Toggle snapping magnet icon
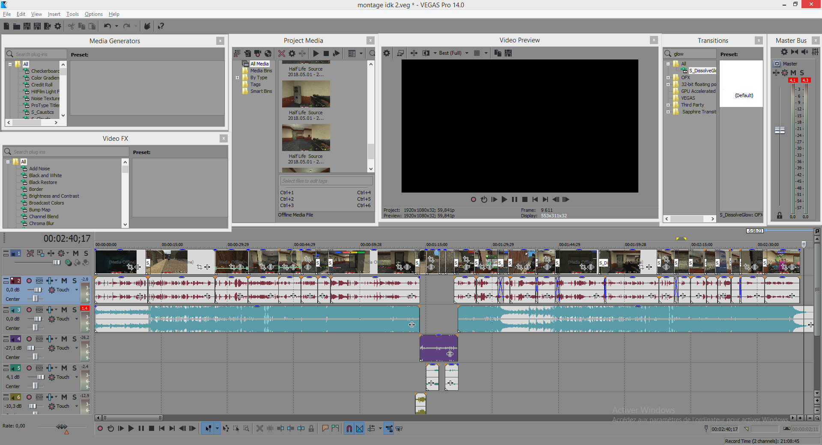 pyautogui.click(x=349, y=428)
